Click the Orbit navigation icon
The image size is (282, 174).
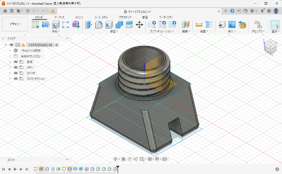[115, 159]
